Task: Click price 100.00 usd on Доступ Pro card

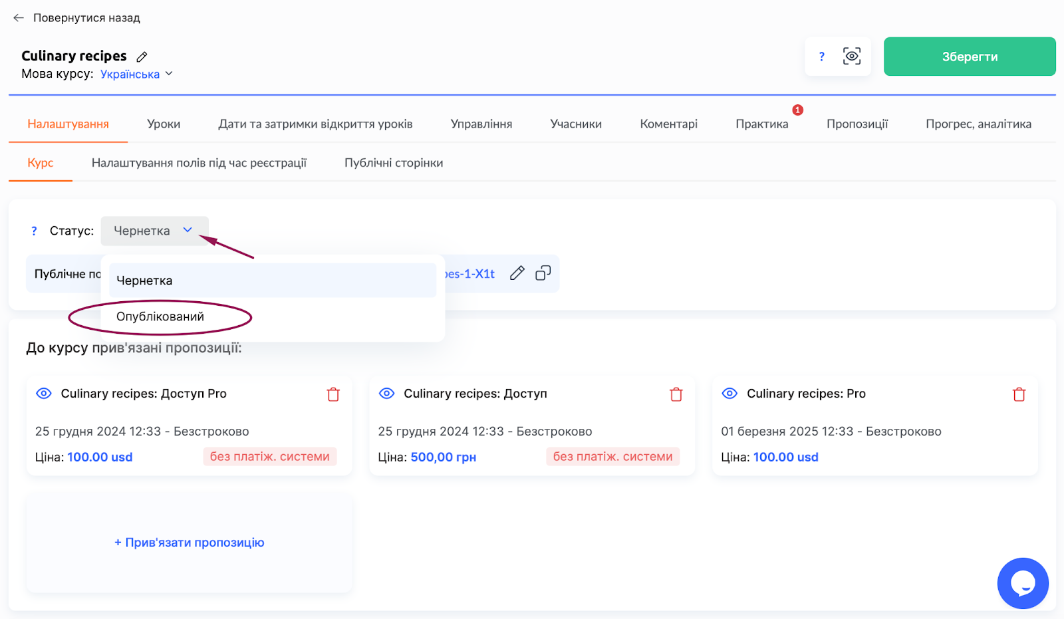Action: [x=100, y=457]
